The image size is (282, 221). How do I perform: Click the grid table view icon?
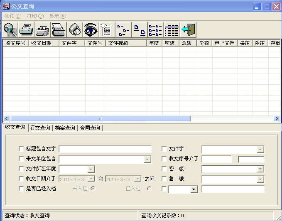click(172, 30)
